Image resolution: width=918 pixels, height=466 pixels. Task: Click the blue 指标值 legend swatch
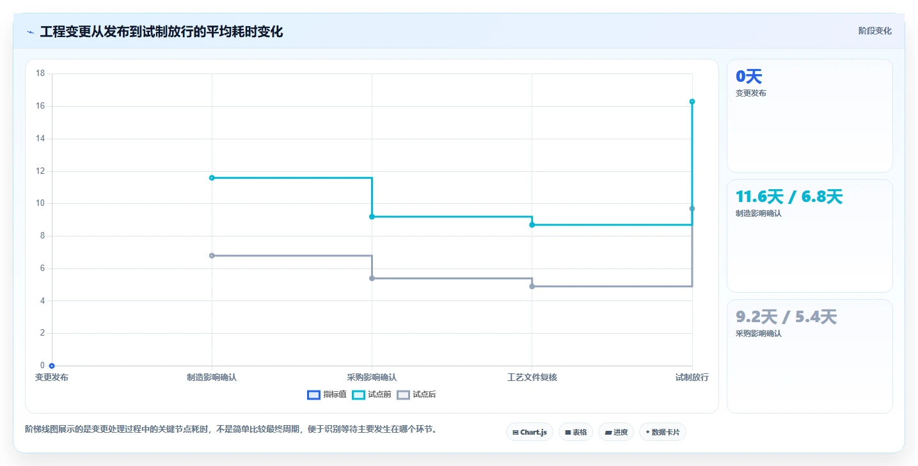pos(313,395)
